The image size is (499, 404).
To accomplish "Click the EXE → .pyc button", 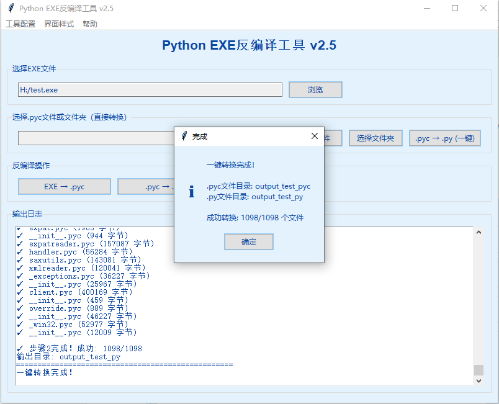I will pyautogui.click(x=65, y=186).
